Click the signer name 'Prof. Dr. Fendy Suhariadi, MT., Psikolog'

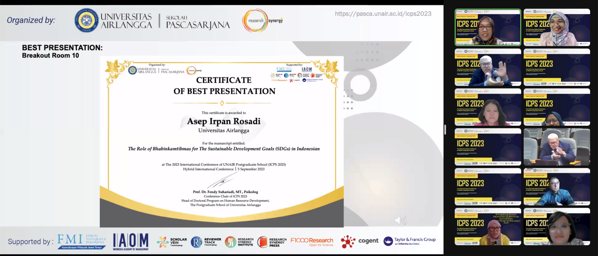coord(226,192)
